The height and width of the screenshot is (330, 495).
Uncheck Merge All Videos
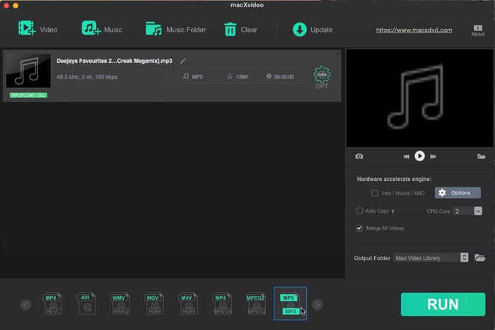[x=359, y=228]
